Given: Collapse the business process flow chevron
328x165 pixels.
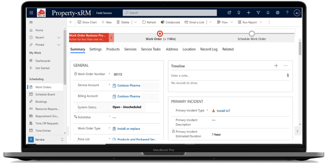Looking at the screenshot, I should pyautogui.click(x=111, y=37).
